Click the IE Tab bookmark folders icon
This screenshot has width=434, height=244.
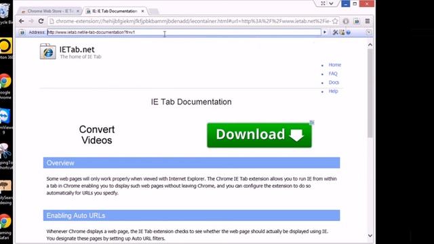(342, 33)
